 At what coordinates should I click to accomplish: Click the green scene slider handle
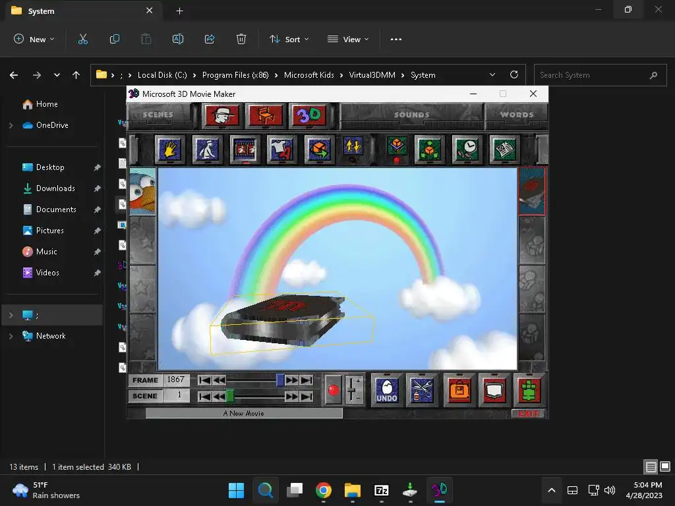(x=230, y=396)
